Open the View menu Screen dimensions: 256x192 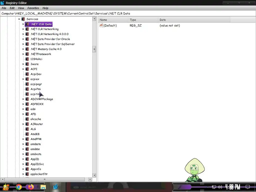point(21,8)
